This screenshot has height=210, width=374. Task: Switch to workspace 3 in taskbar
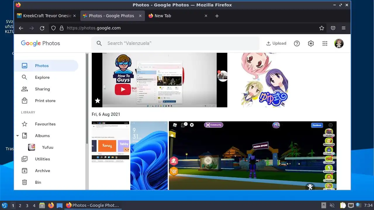(x=27, y=205)
